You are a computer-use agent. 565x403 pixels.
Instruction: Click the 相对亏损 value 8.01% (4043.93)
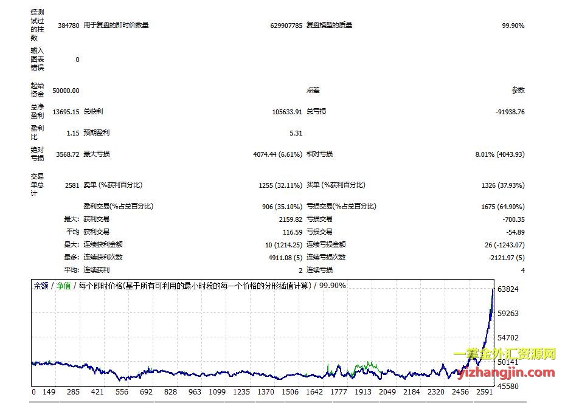pos(499,154)
